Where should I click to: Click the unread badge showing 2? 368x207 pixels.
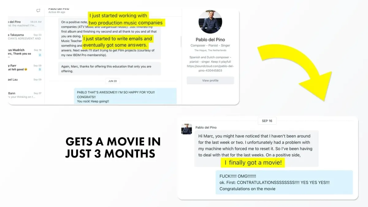pyautogui.click(x=40, y=55)
